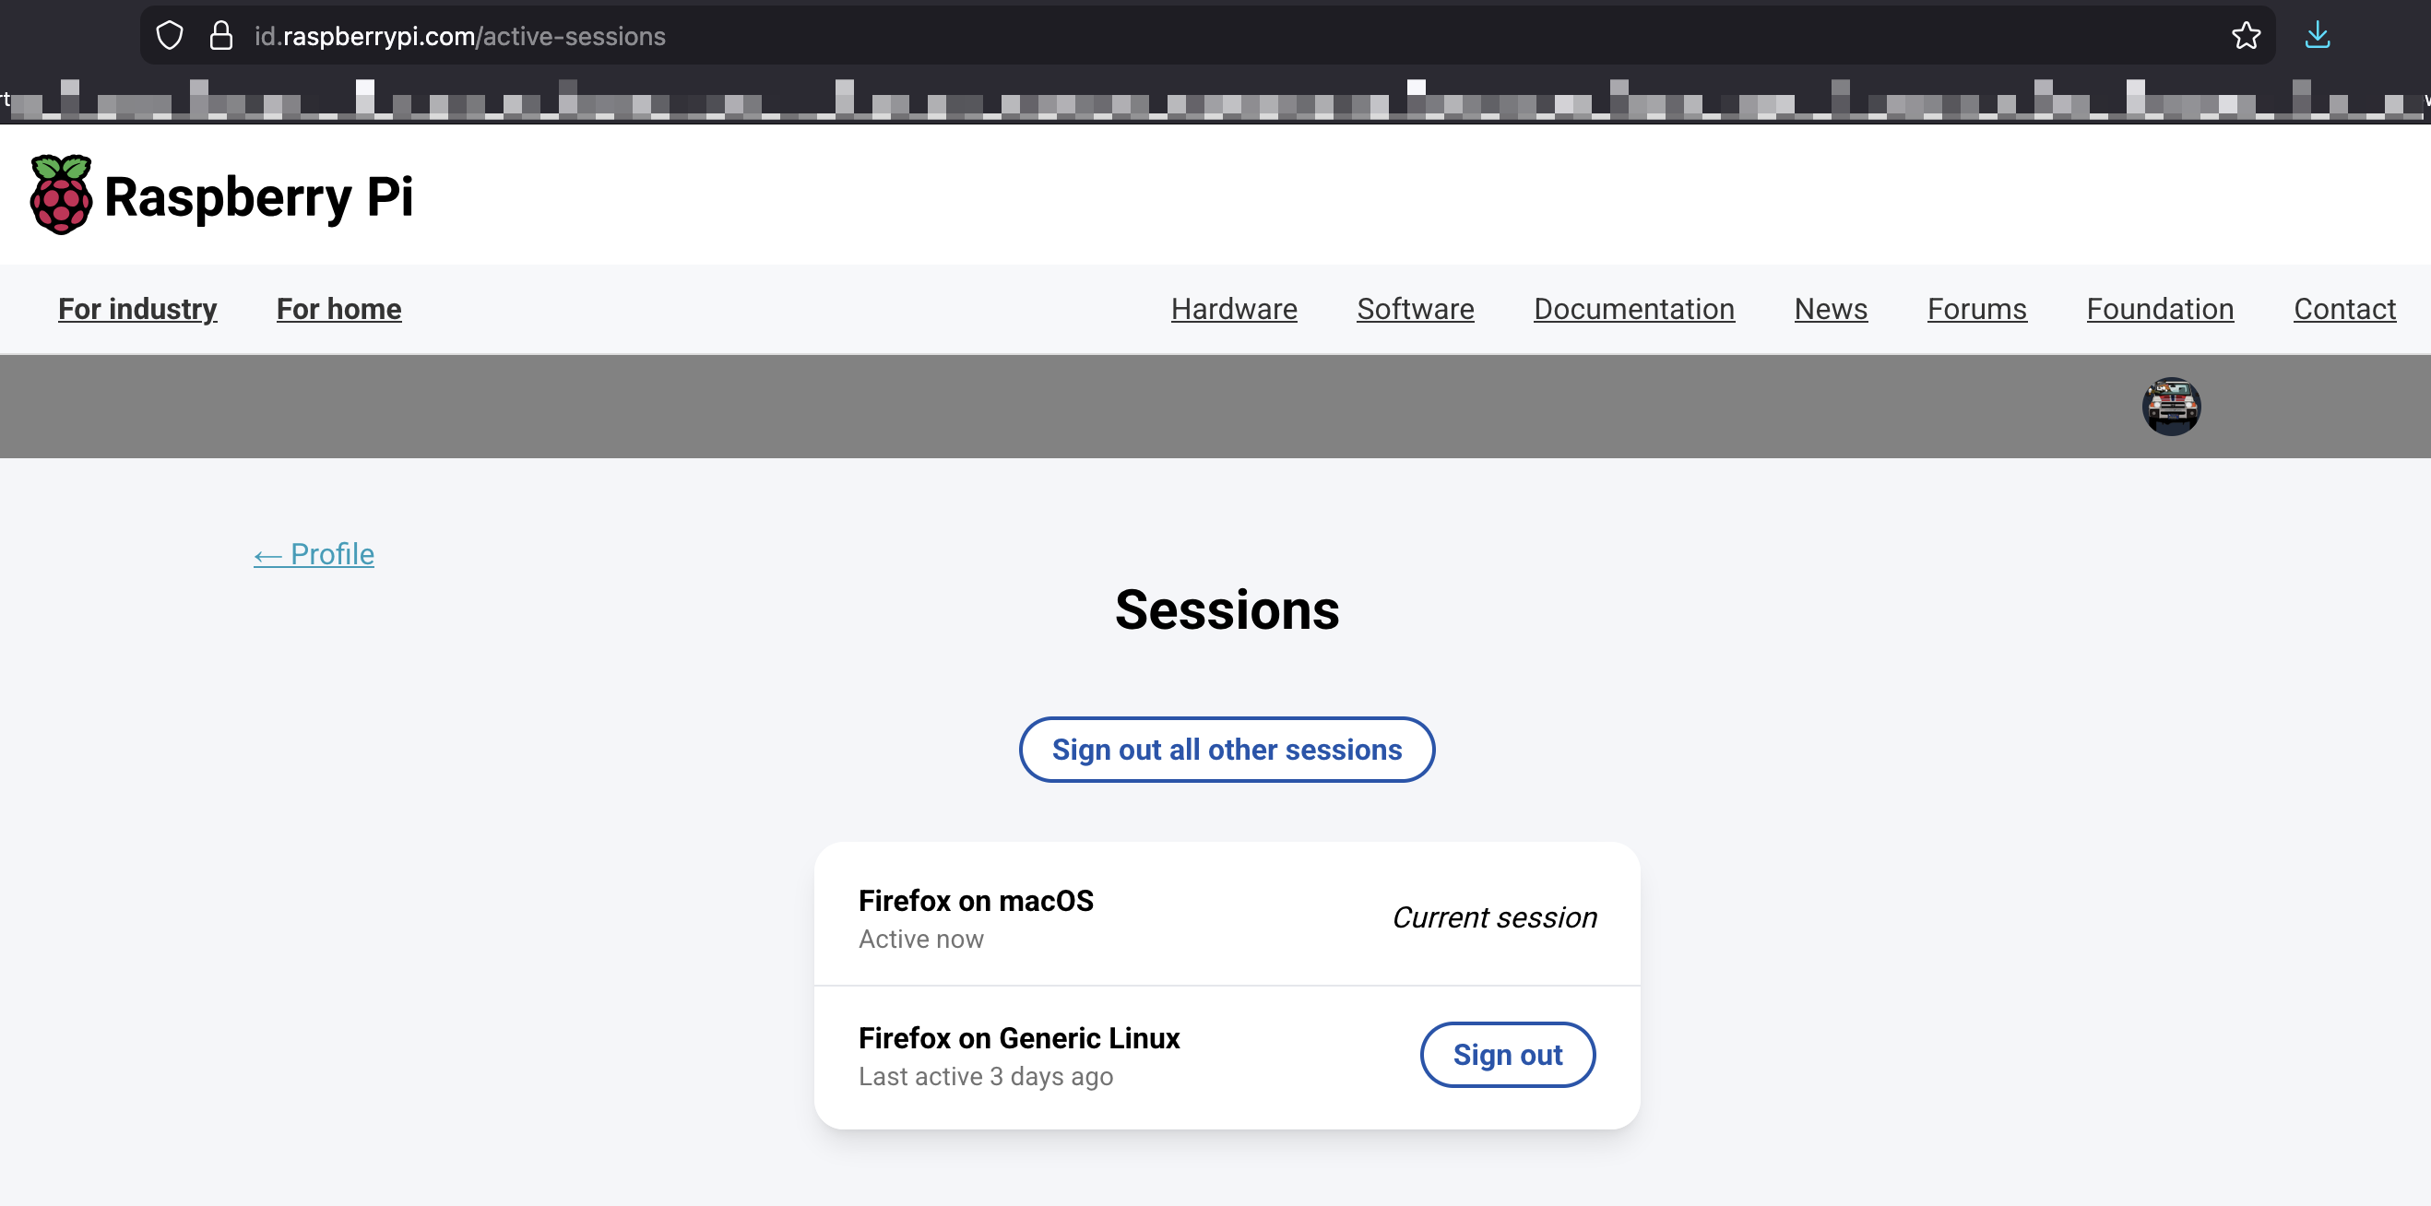Open the Forums link
2431x1206 pixels.
[x=1976, y=309]
